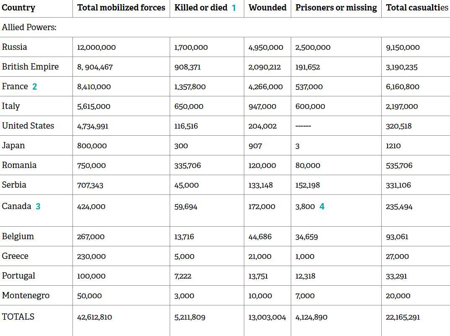The width and height of the screenshot is (450, 336).
Task: Click the British Empire country cell
Action: point(30,67)
